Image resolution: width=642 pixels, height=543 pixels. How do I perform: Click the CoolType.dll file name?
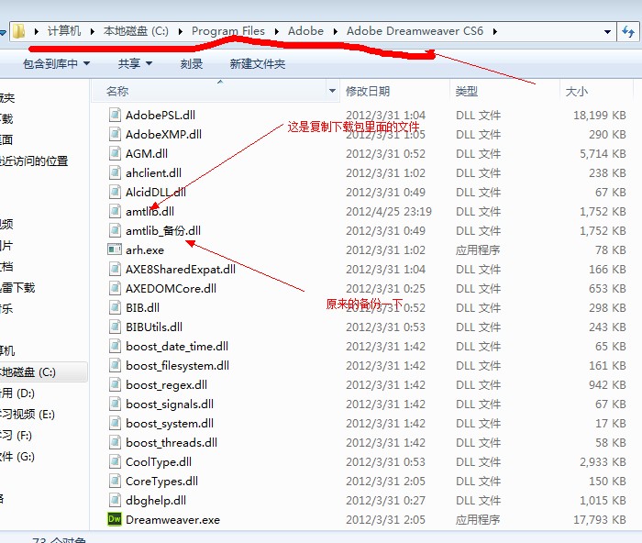point(159,462)
